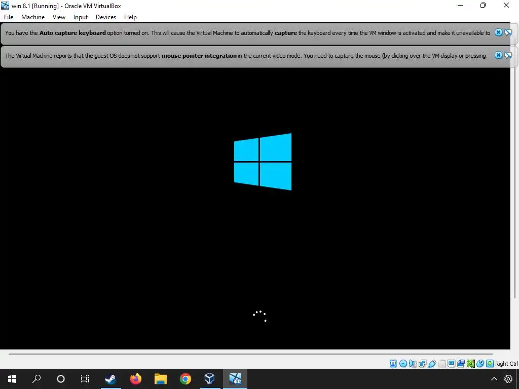Click the USB devices status icon

tap(432, 364)
